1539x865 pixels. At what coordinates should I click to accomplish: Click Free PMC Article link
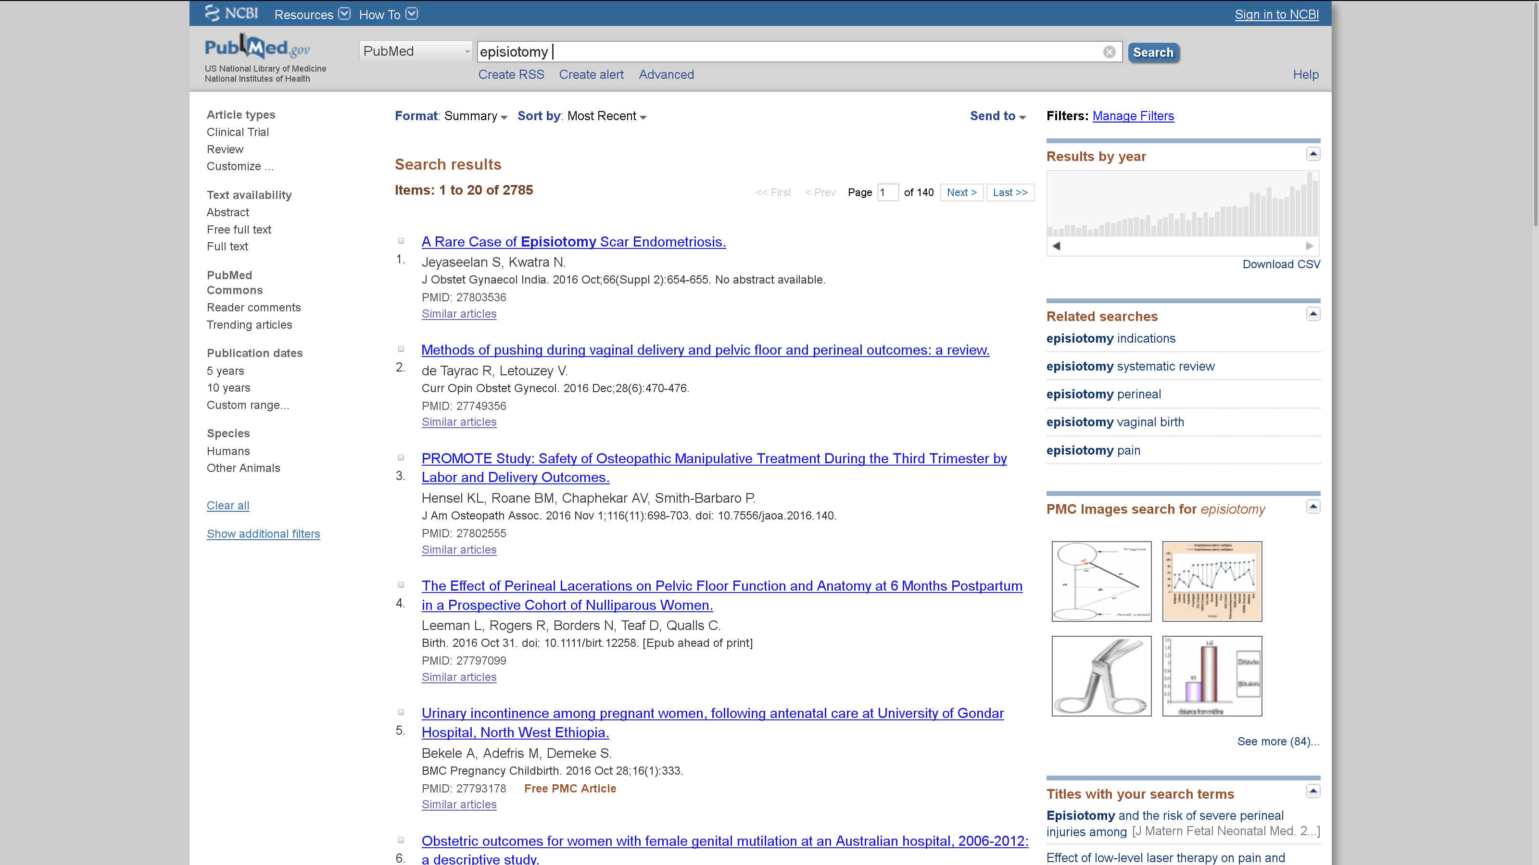click(x=570, y=788)
